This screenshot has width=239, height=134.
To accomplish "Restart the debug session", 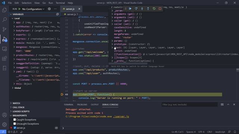I will [154, 9].
